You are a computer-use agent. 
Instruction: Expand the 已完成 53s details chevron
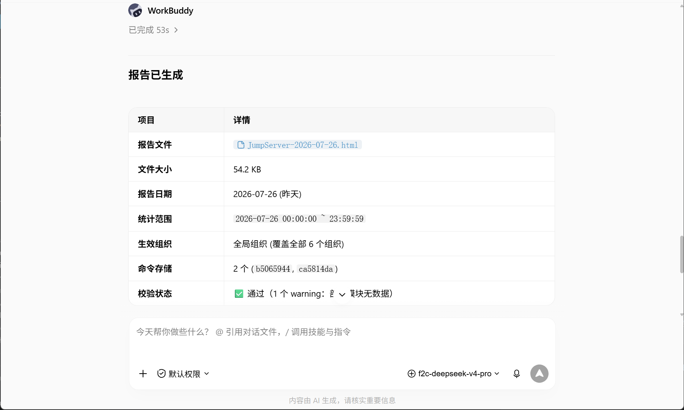176,30
